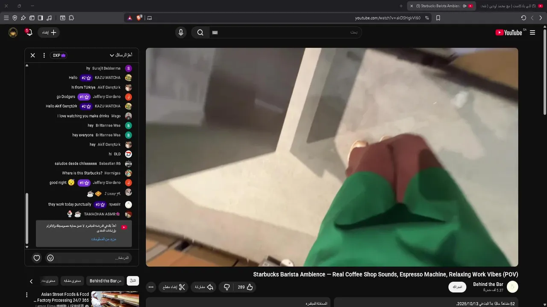Select the related content filter chip

click(x=72, y=281)
